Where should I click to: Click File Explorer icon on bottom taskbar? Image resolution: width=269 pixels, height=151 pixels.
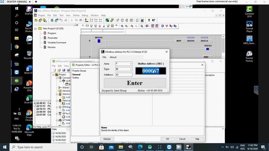tap(121, 147)
